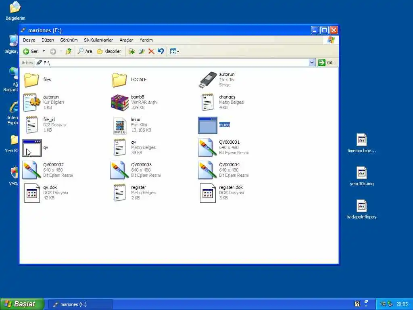The image size is (413, 310).
Task: Select year10k.img desktop file icon
Action: pos(362,173)
